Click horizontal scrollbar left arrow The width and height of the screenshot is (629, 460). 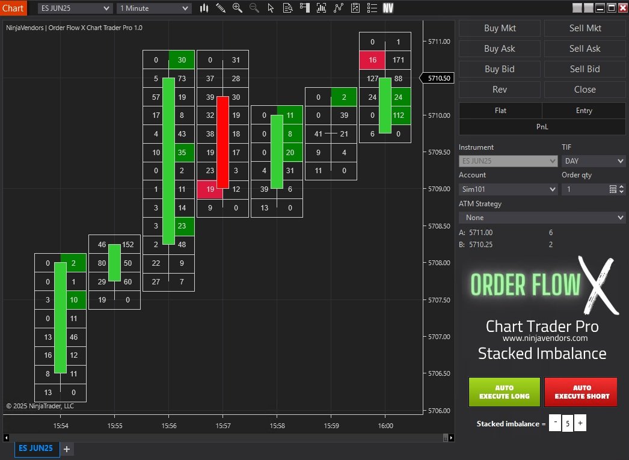(x=6, y=438)
